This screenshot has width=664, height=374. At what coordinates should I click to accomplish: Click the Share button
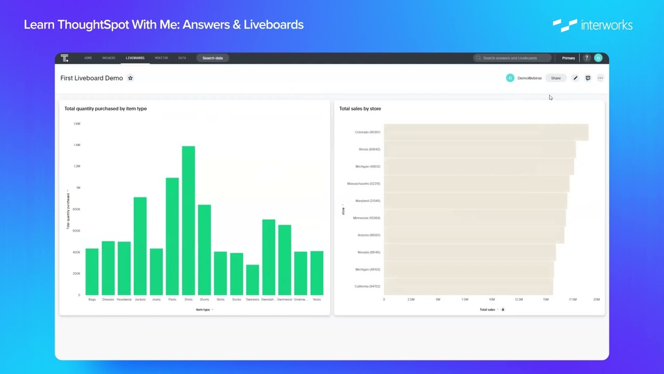click(556, 78)
